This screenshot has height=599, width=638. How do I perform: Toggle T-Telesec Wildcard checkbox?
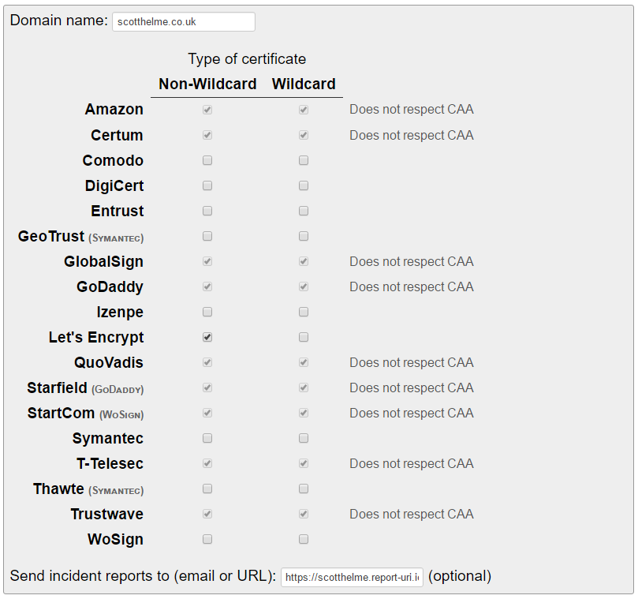(304, 463)
